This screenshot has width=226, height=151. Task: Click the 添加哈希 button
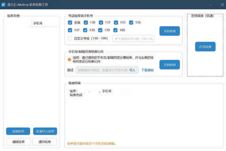18,131
